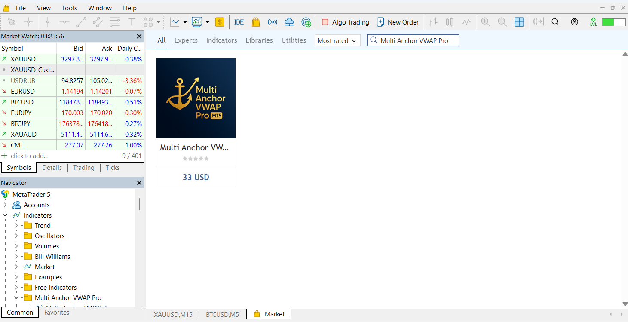Click 'click to add...' symbol field

pos(29,156)
